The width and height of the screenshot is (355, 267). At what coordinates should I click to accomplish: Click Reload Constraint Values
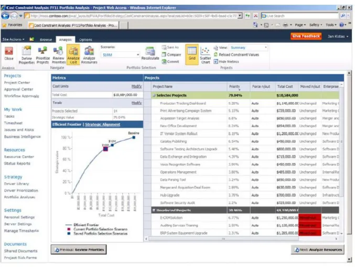pos(236,54)
